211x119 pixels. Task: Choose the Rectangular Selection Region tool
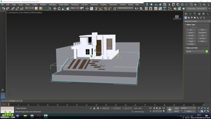pyautogui.click(x=45, y=9)
